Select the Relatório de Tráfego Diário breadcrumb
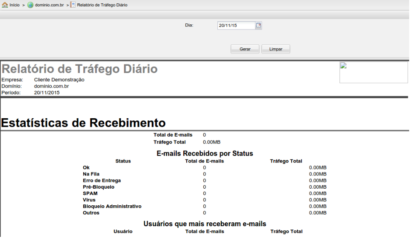Image resolution: width=410 pixels, height=239 pixels. [x=102, y=5]
